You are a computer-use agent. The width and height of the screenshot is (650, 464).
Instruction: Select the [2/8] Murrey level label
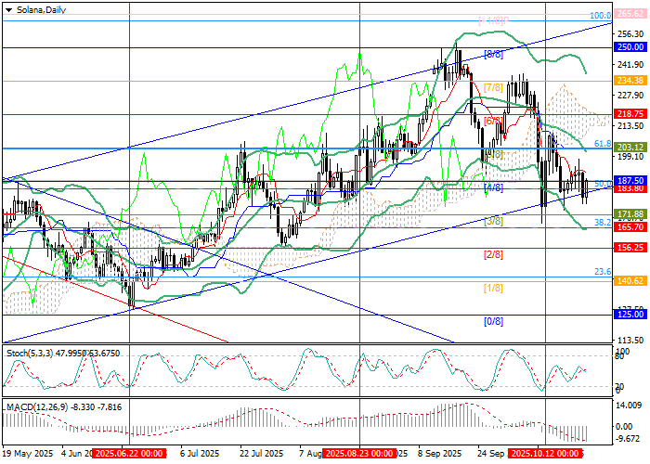[493, 255]
